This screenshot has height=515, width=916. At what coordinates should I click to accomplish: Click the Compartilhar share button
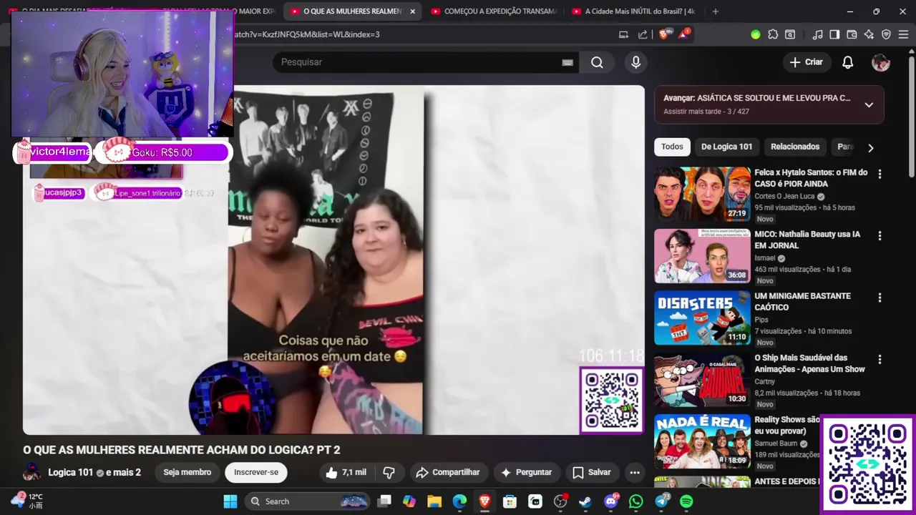[x=448, y=472]
